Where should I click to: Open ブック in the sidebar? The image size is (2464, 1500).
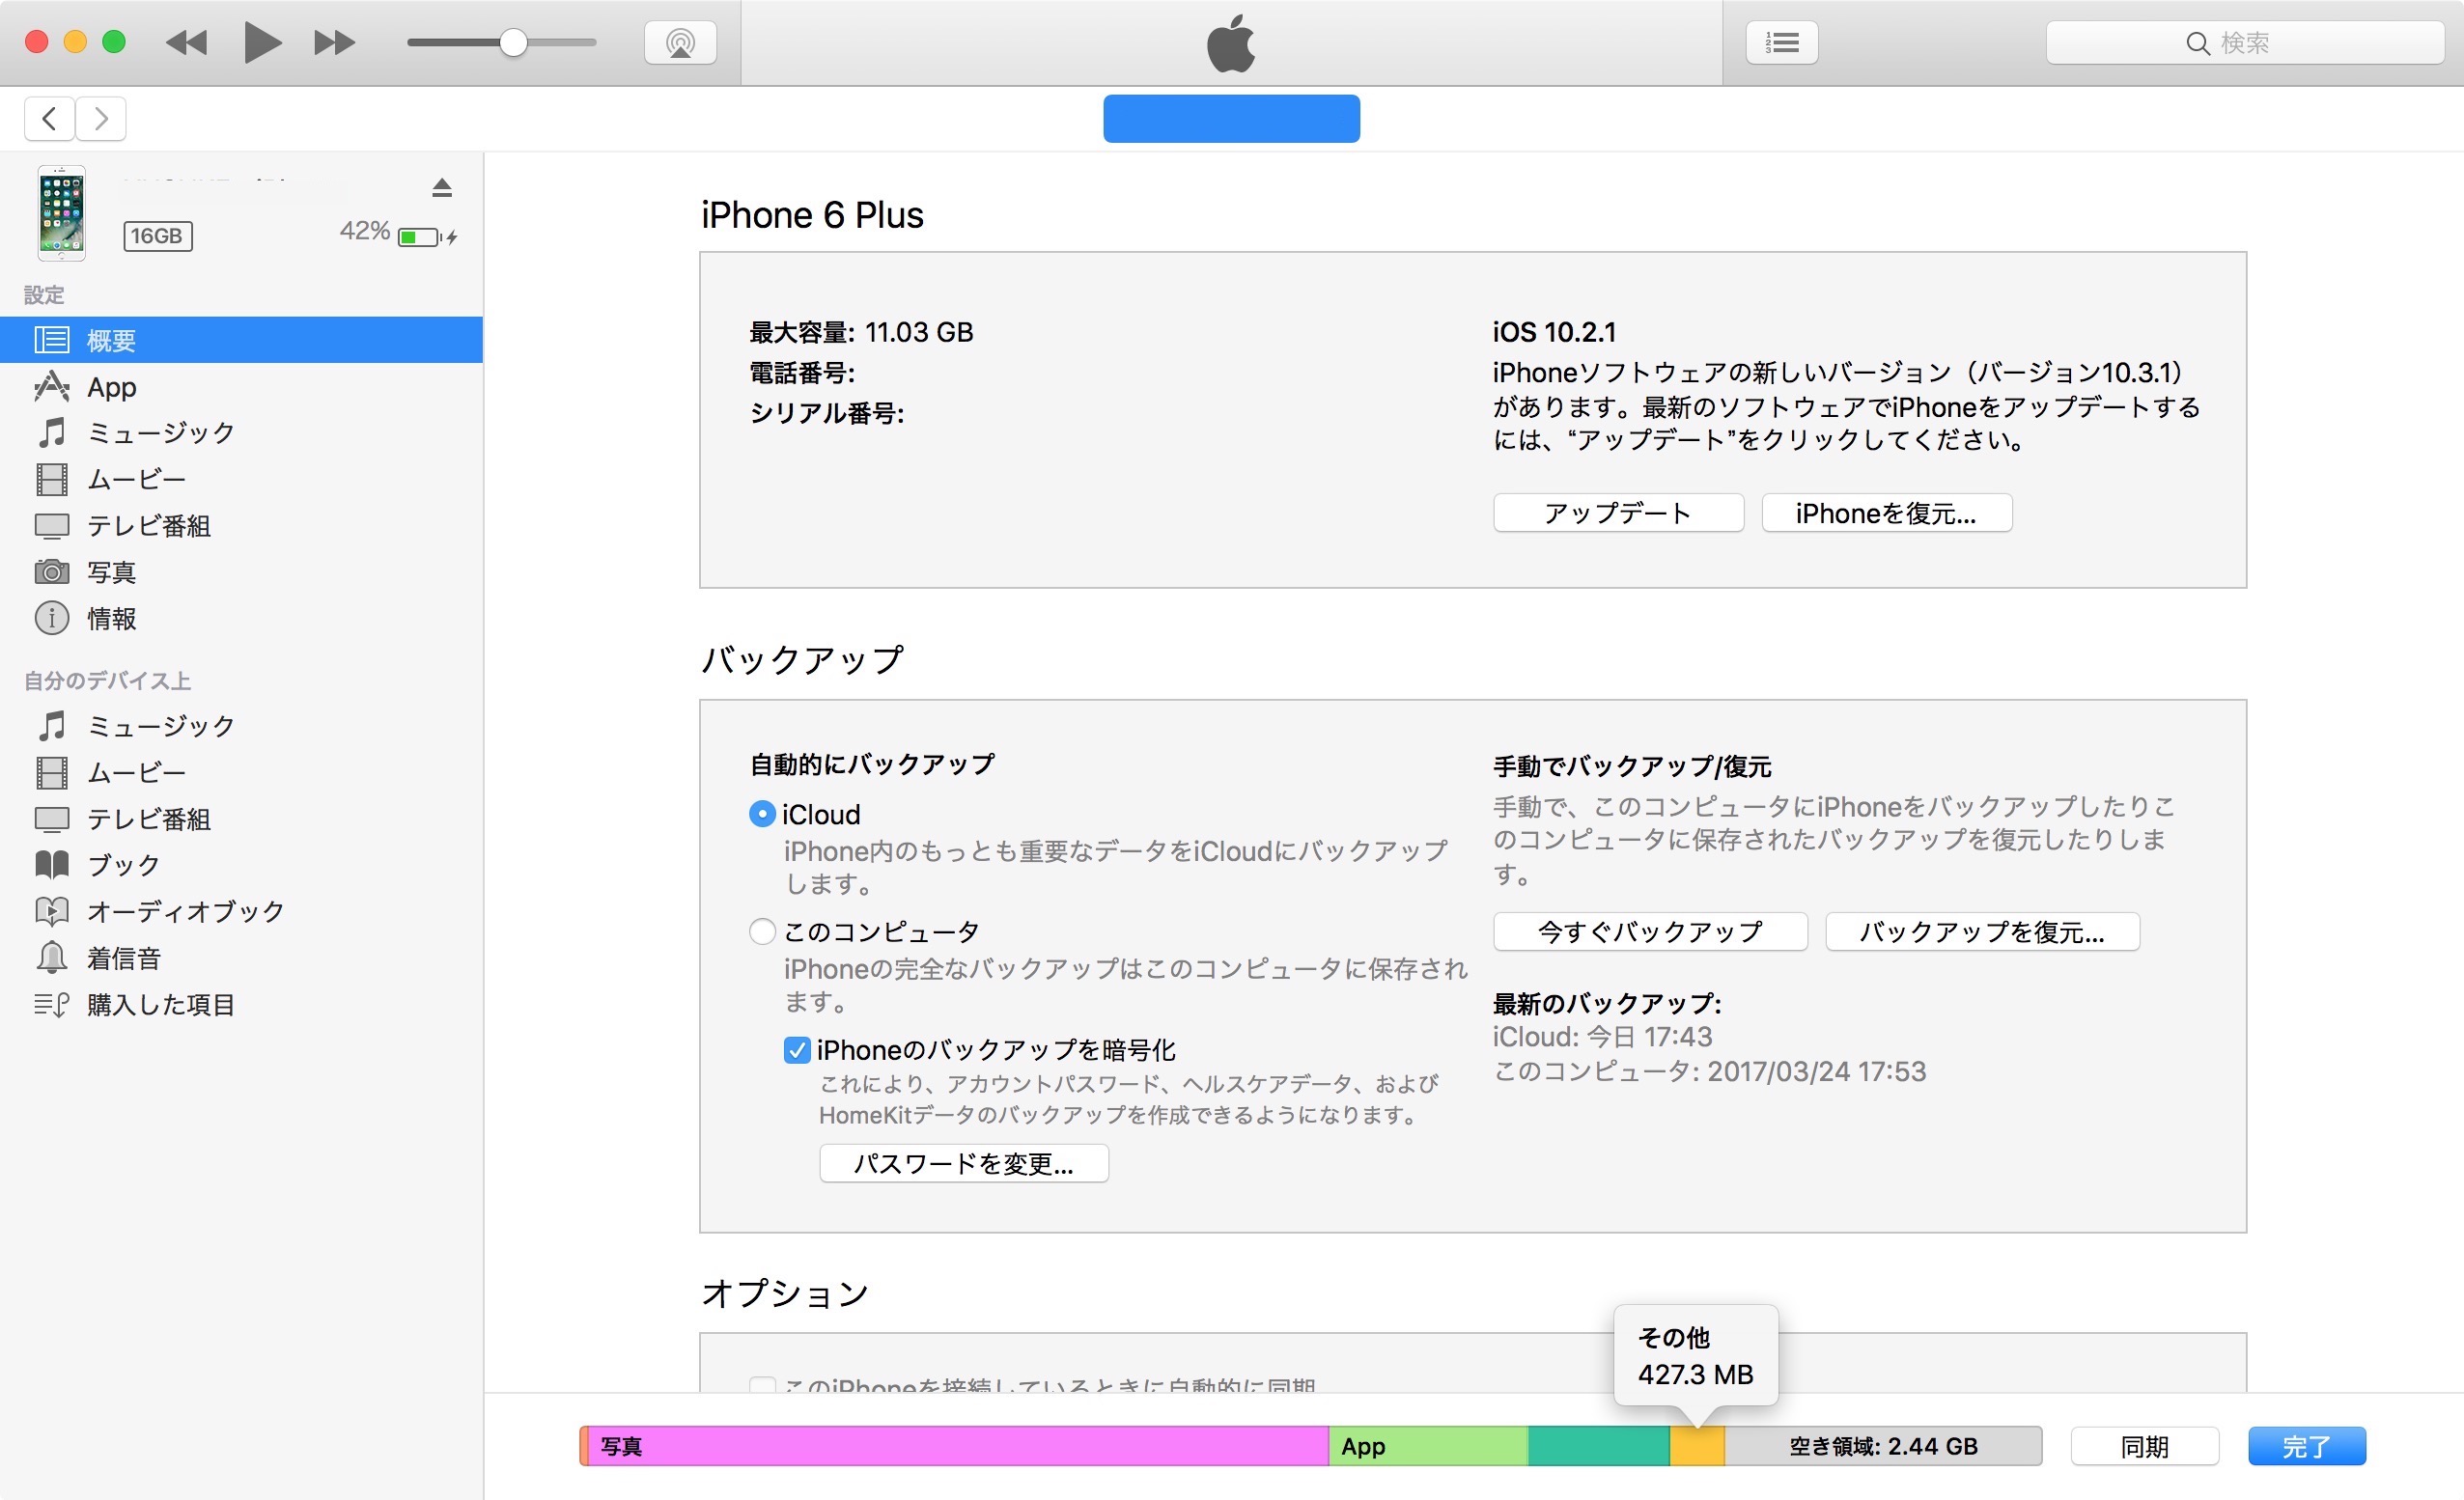tap(241, 865)
